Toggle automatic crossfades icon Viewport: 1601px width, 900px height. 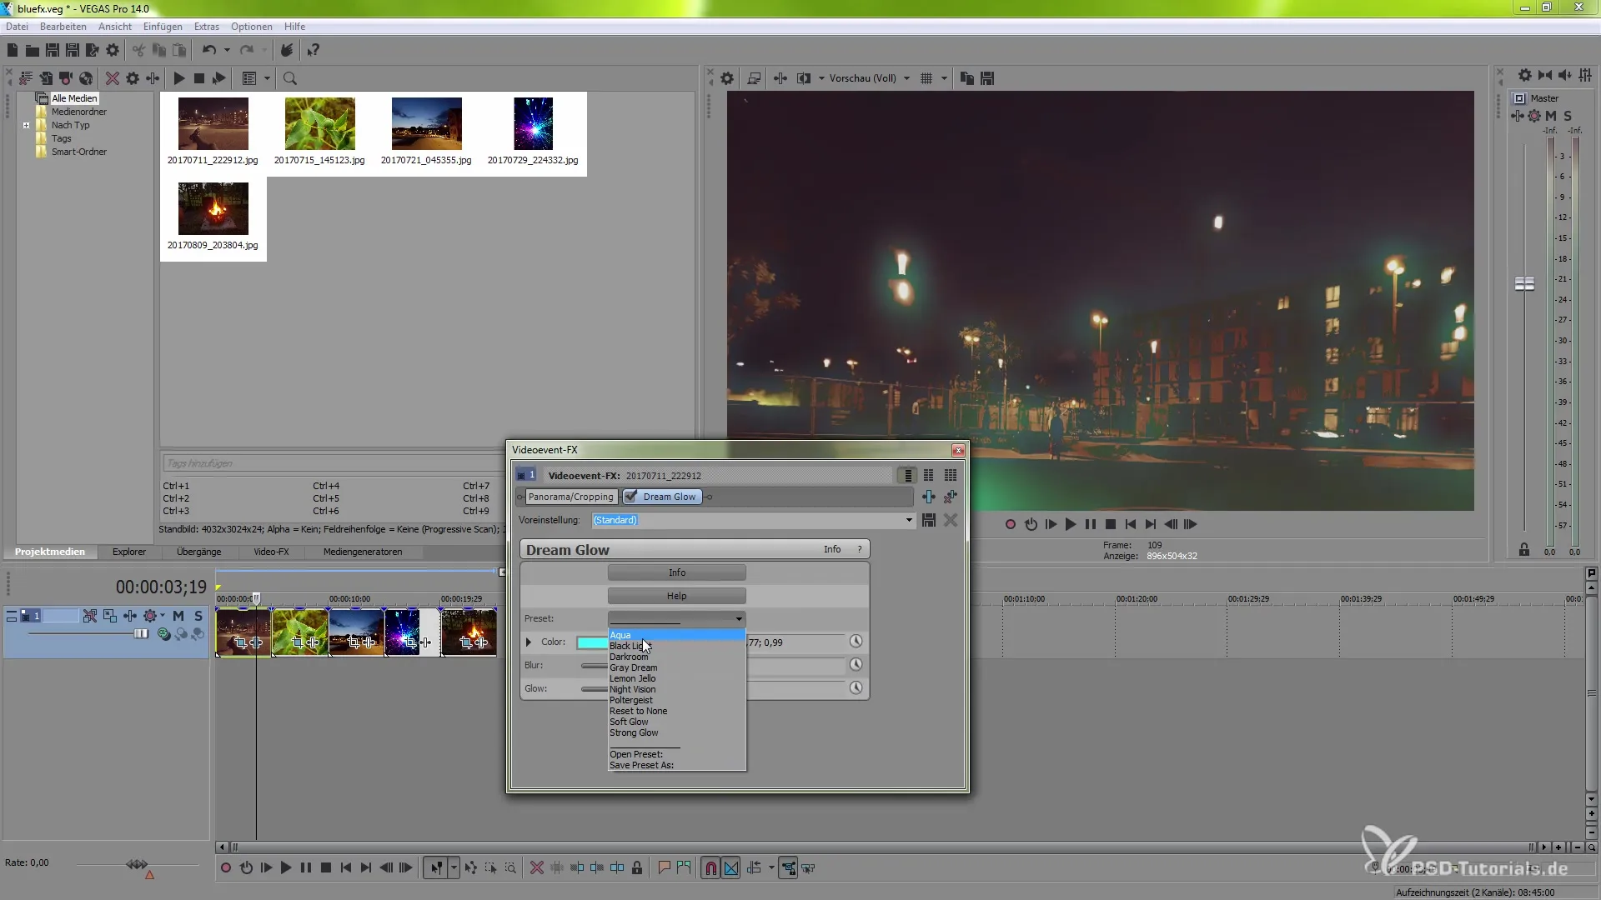(x=731, y=868)
